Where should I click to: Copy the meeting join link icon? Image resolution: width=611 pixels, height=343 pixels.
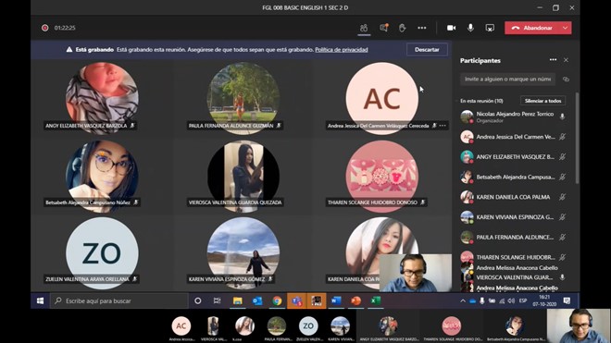pyautogui.click(x=566, y=79)
